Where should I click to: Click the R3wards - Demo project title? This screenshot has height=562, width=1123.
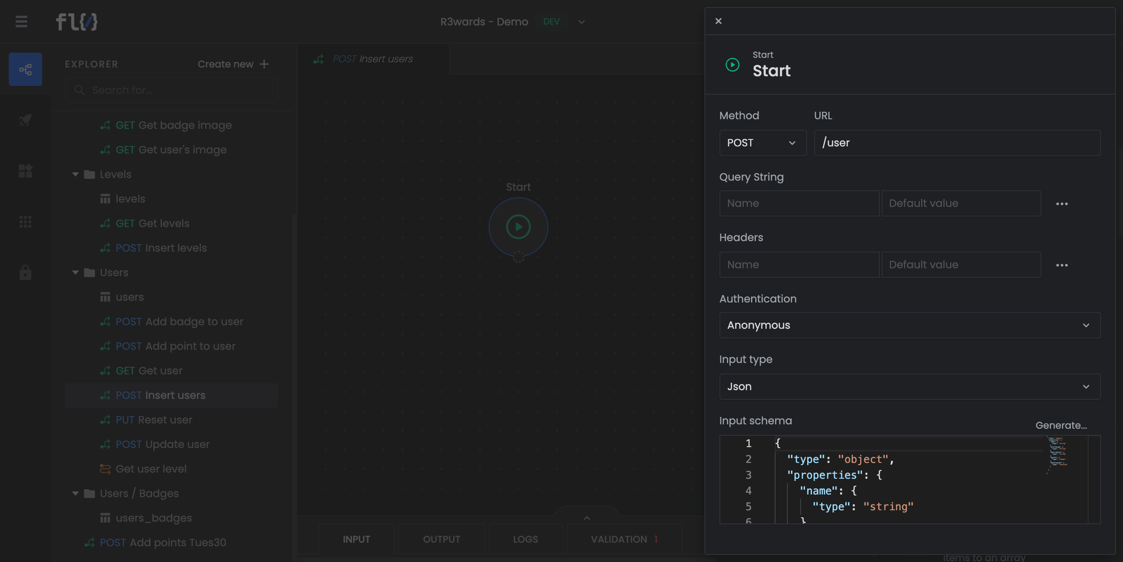pos(484,22)
